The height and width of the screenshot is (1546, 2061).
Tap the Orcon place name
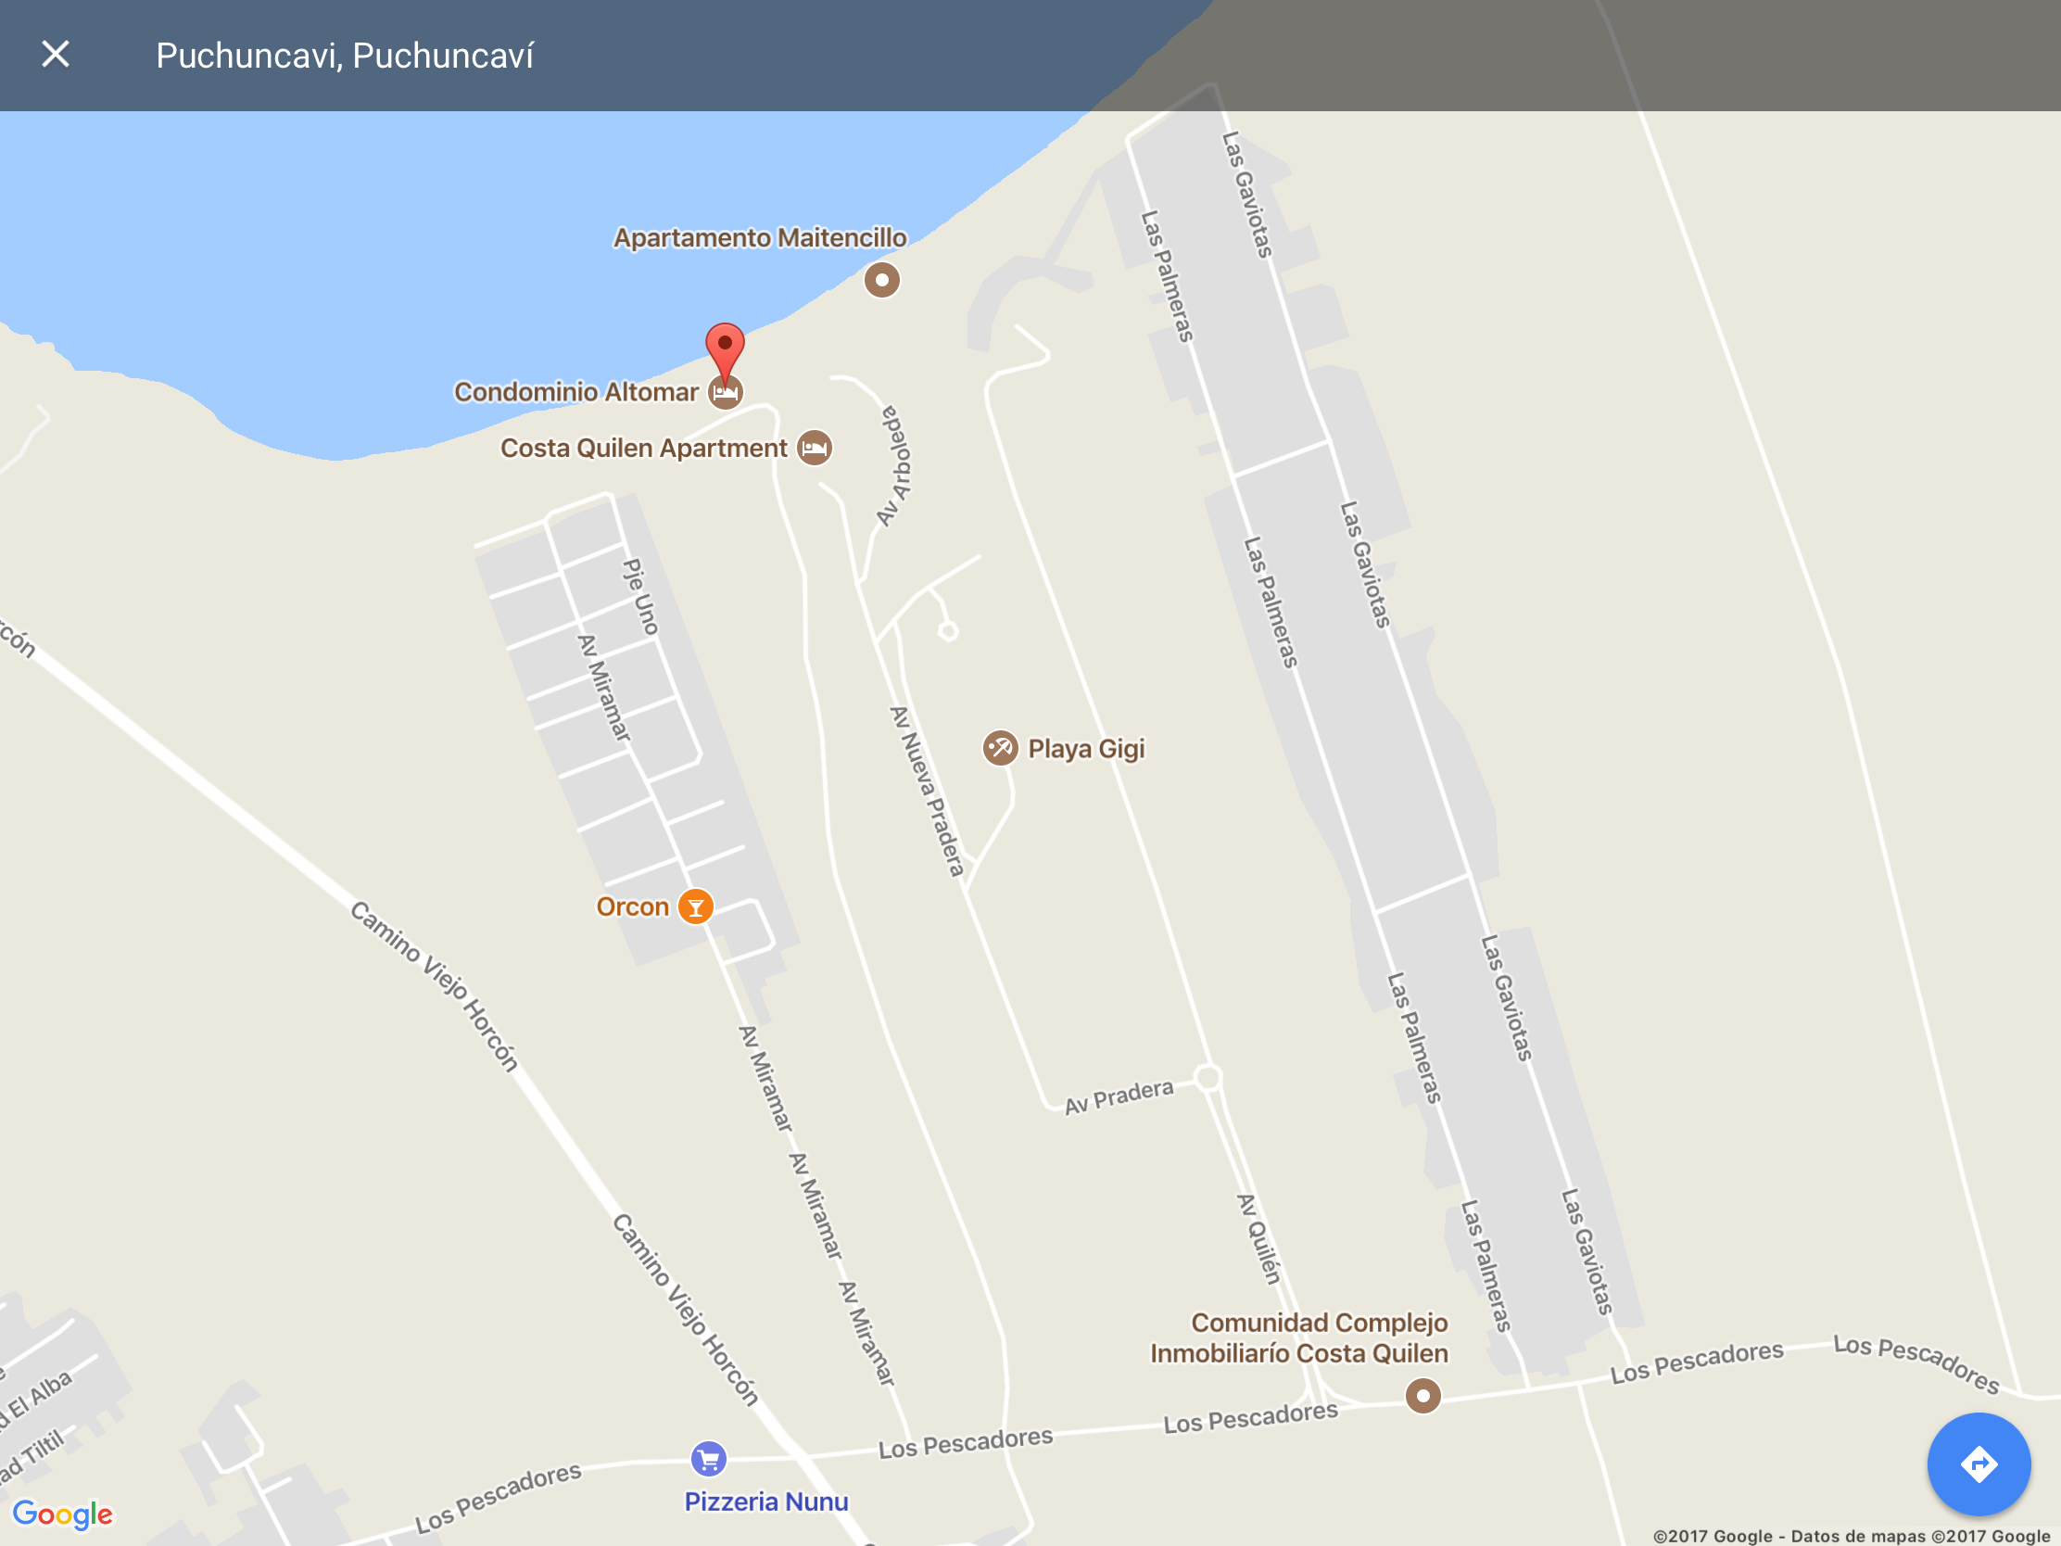click(x=633, y=906)
